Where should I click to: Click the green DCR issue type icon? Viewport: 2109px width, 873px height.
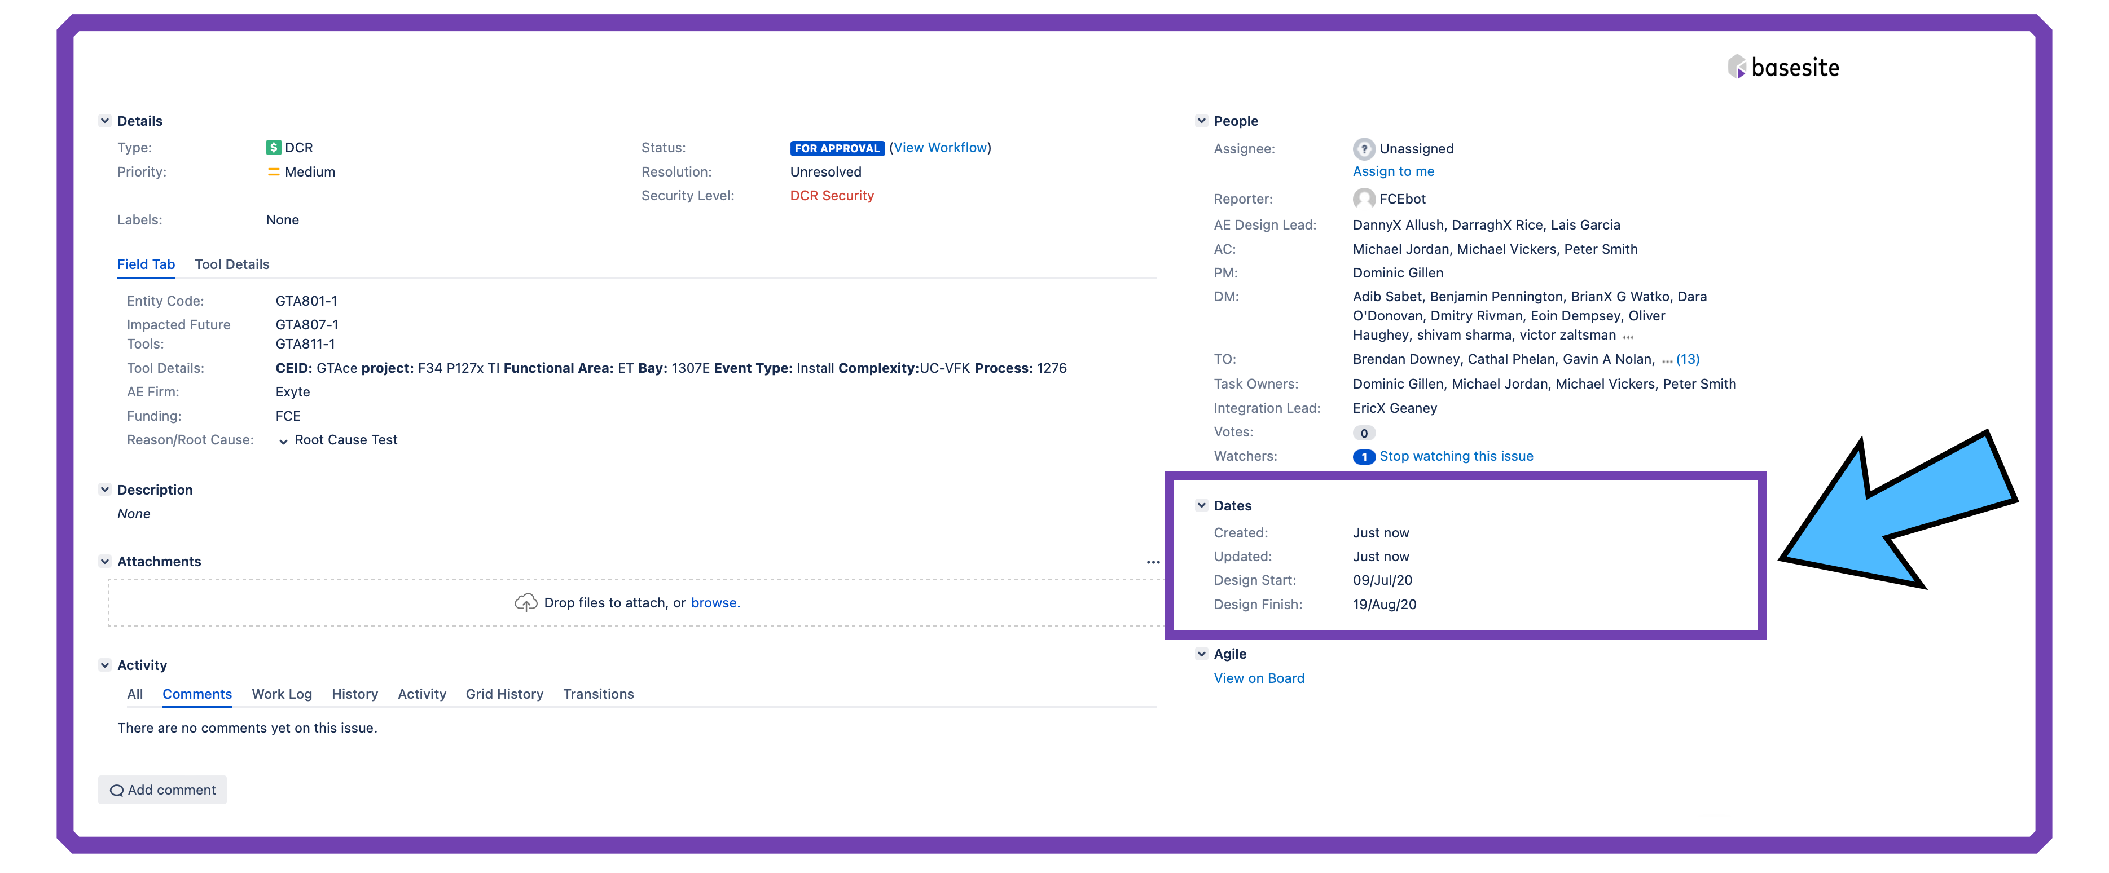[274, 147]
